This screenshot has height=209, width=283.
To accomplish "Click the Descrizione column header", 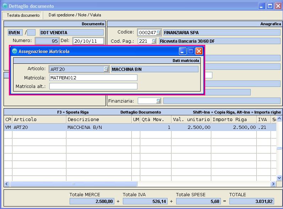I will [99, 119].
